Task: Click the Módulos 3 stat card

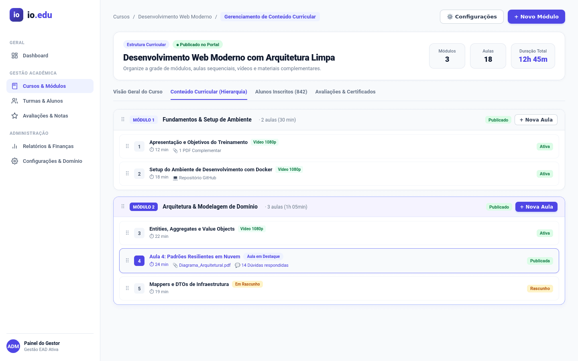Action: pos(447,56)
